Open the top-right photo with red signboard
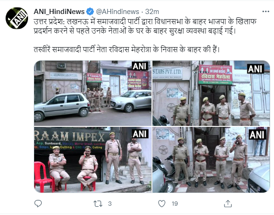The image size is (274, 215). 211,93
